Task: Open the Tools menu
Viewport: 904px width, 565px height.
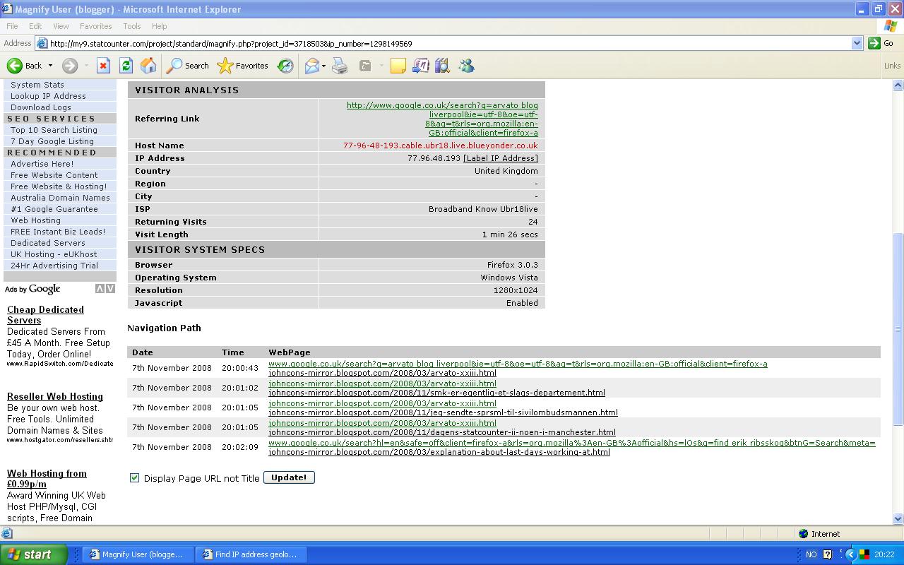Action: (132, 26)
